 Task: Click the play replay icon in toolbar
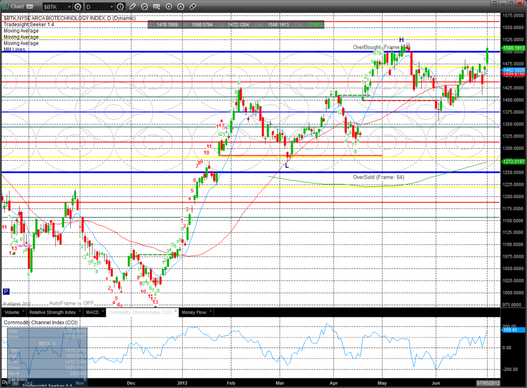pos(169,7)
